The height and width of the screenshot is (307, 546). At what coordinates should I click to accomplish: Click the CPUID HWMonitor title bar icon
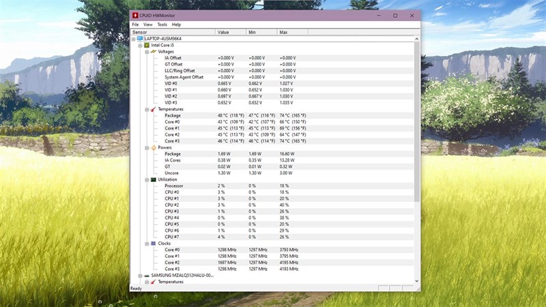[x=135, y=15]
